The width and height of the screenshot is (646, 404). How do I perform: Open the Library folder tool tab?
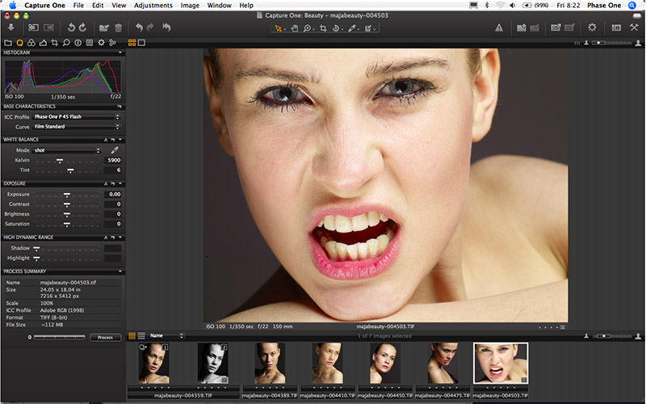[8, 42]
